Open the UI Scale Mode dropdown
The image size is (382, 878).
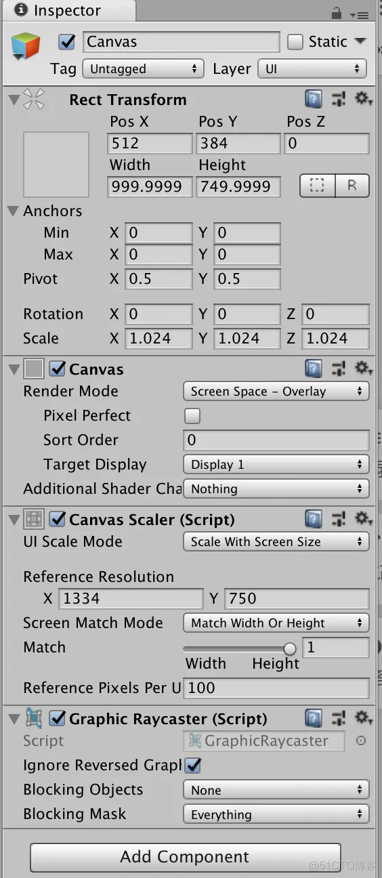(276, 541)
